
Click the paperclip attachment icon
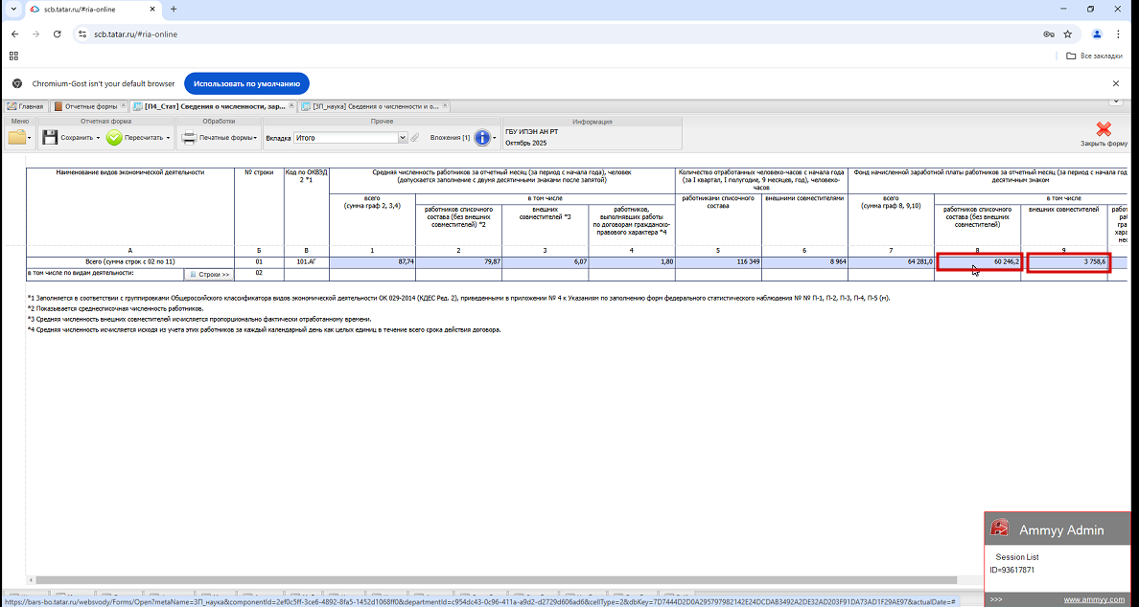[415, 137]
